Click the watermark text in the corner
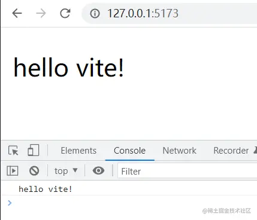The width and height of the screenshot is (257, 220). [226, 211]
